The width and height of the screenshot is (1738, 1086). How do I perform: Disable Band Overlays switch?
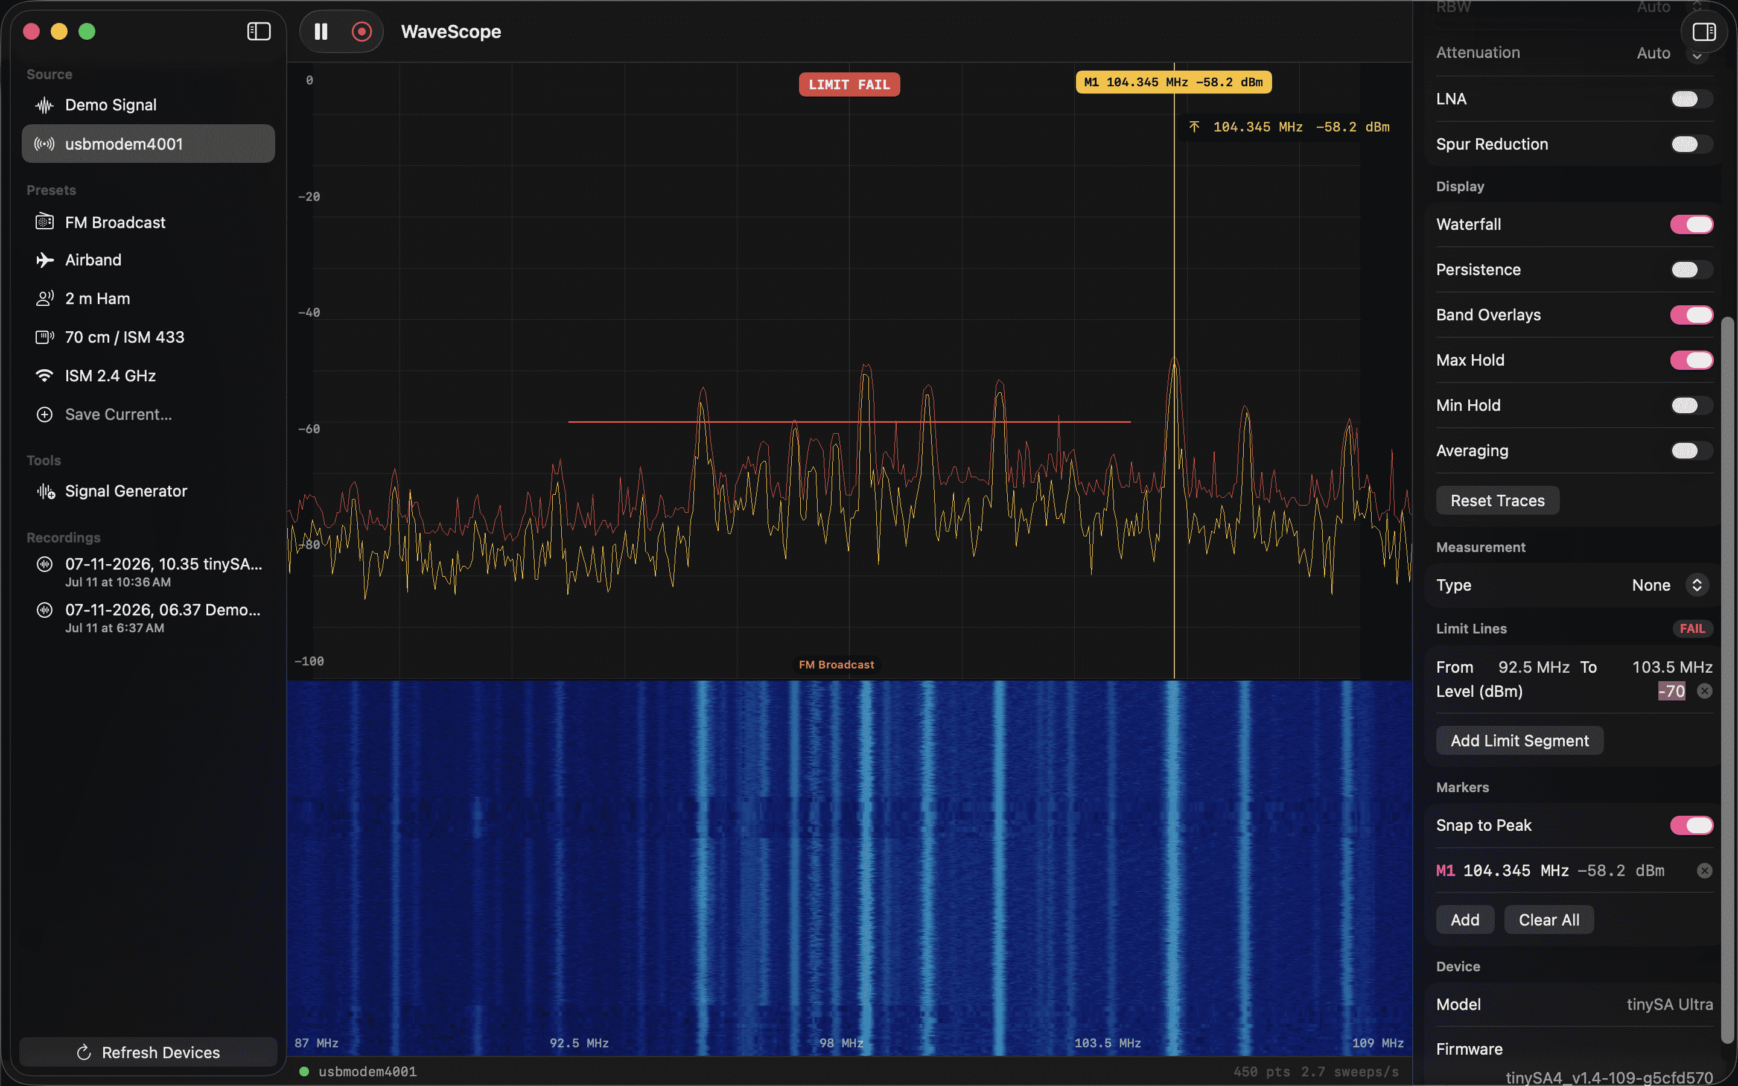click(1692, 314)
